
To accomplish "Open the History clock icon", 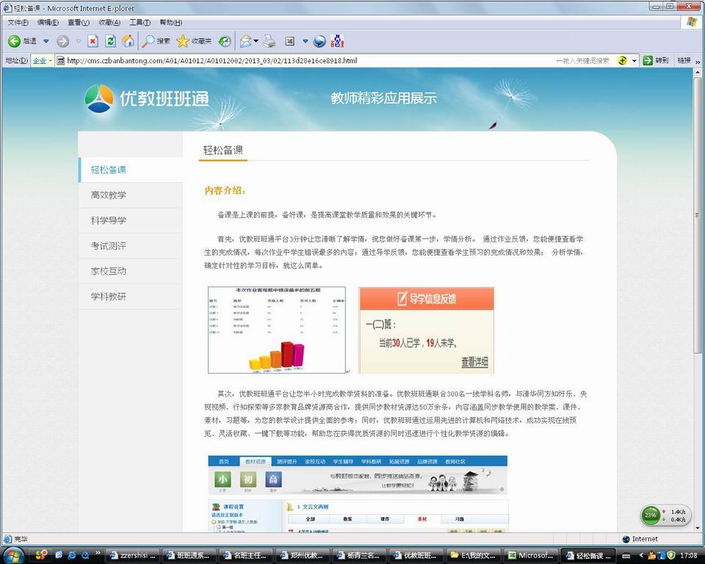I will pyautogui.click(x=225, y=41).
